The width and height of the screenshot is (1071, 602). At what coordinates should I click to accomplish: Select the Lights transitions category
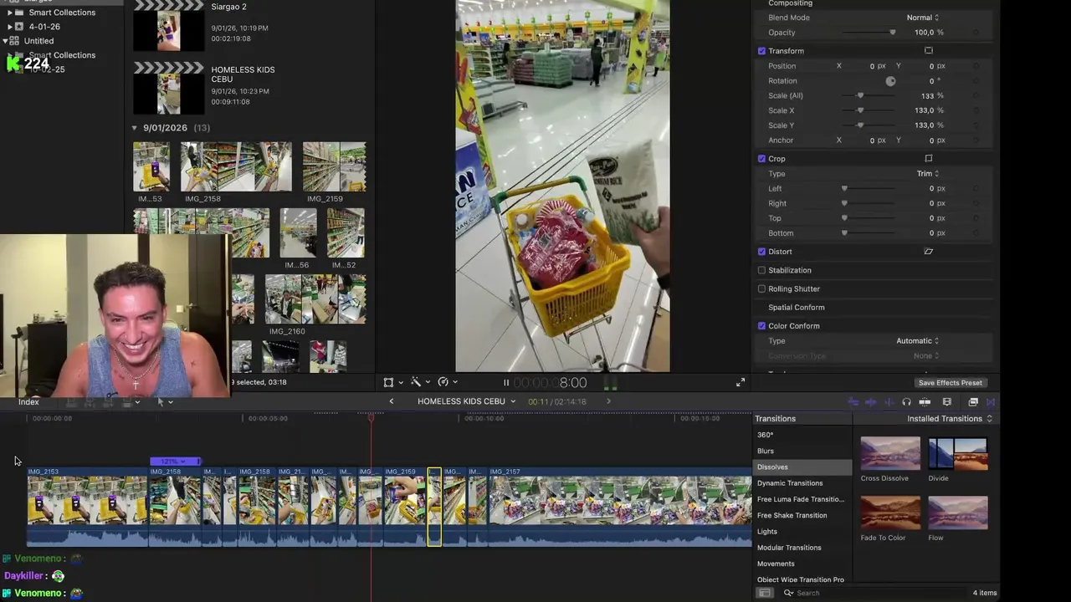tap(767, 532)
